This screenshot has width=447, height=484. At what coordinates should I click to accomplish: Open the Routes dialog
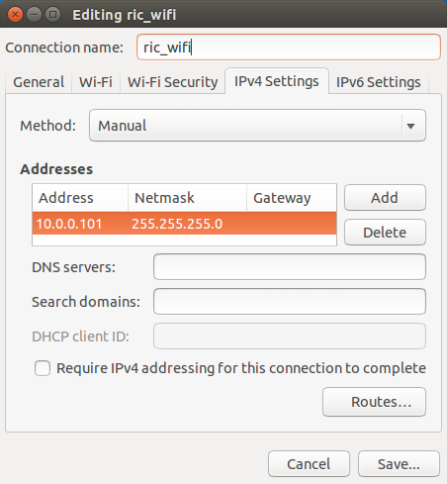(x=374, y=402)
